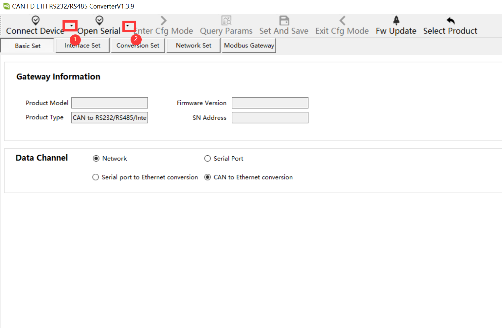Screen dimensions: 502x328
Task: Go to the Network Set tab
Action: pyautogui.click(x=193, y=46)
